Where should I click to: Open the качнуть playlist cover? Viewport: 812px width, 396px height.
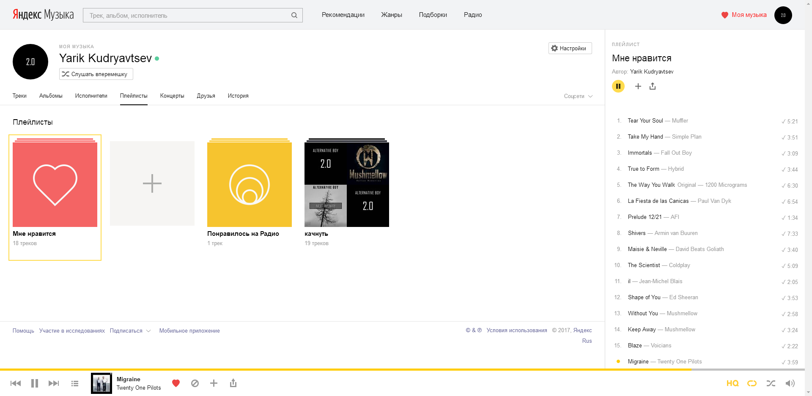click(x=347, y=185)
